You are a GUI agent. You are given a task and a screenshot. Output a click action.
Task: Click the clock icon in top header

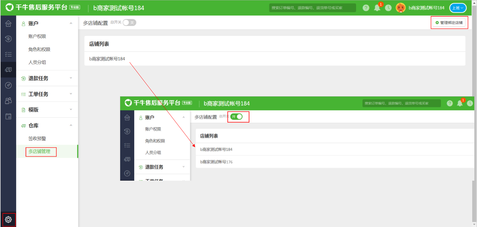pyautogui.click(x=388, y=8)
